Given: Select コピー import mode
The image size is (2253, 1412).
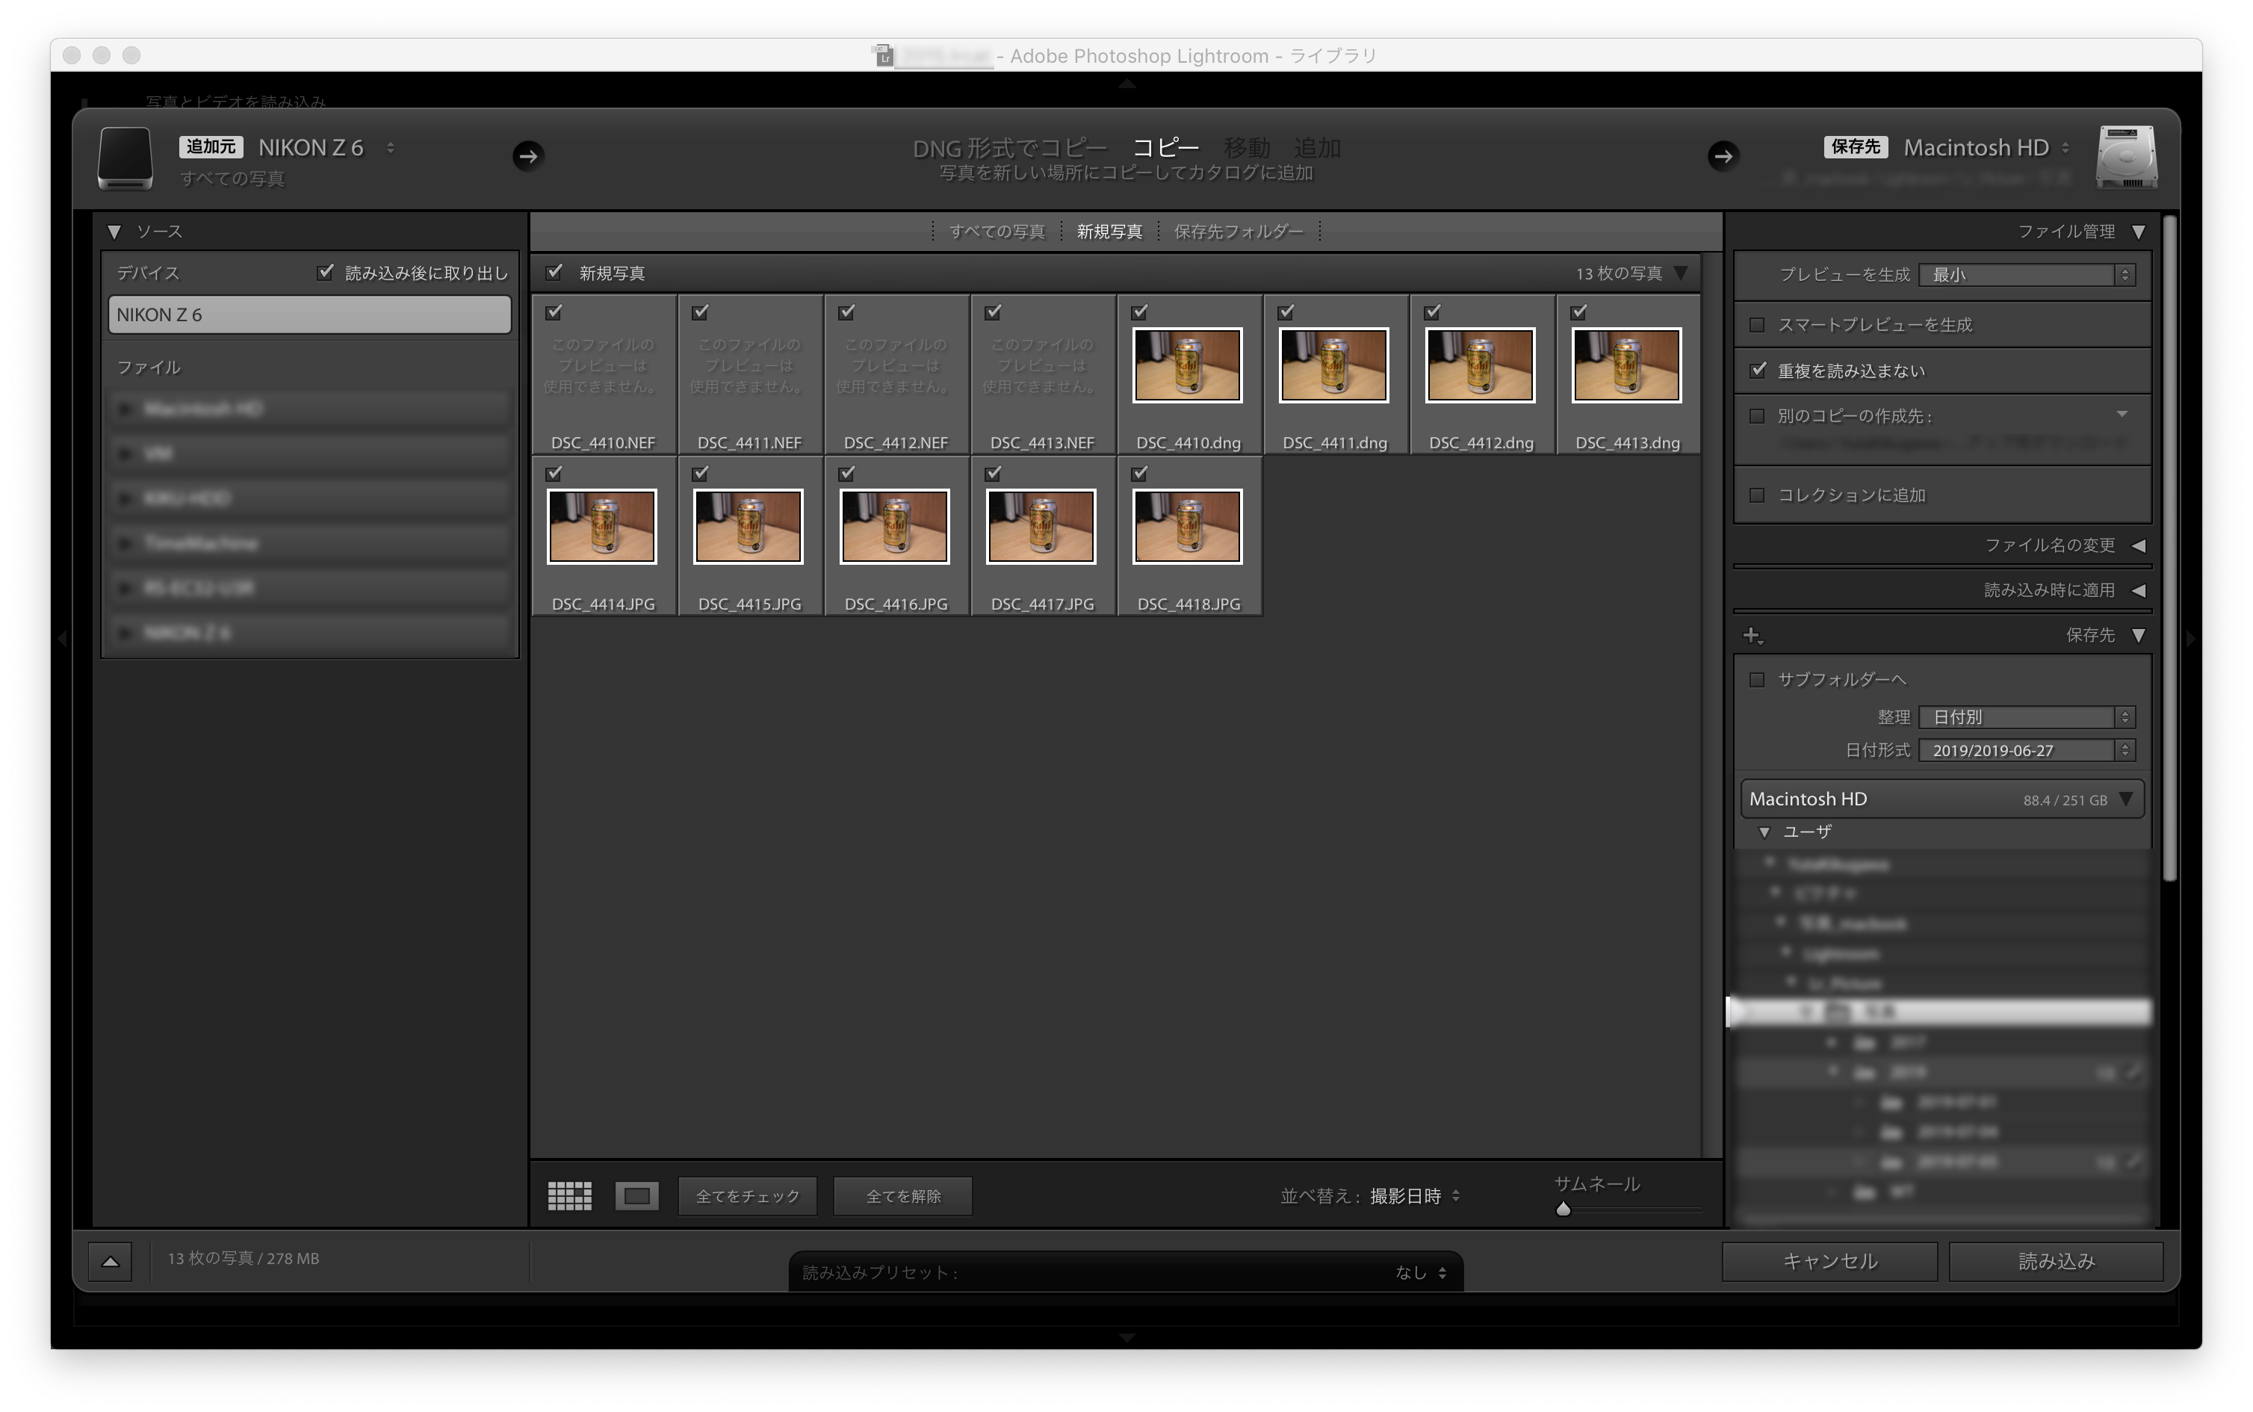Looking at the screenshot, I should click(1165, 148).
